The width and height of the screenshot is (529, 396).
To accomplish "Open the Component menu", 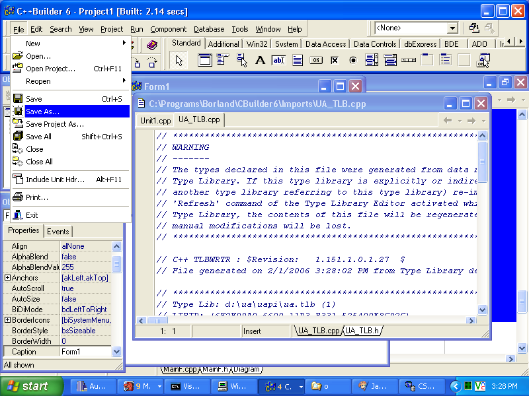I will [x=169, y=29].
